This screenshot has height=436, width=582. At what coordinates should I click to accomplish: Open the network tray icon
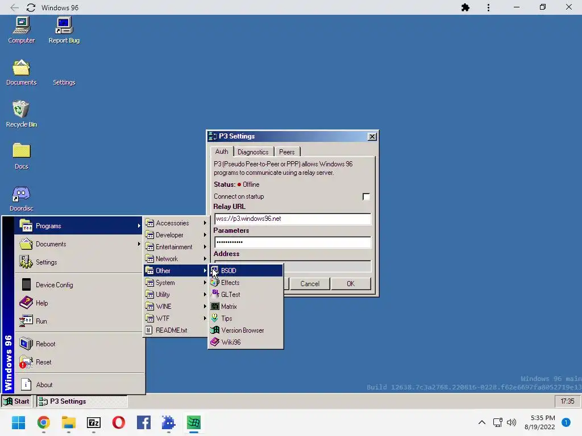[497, 422]
